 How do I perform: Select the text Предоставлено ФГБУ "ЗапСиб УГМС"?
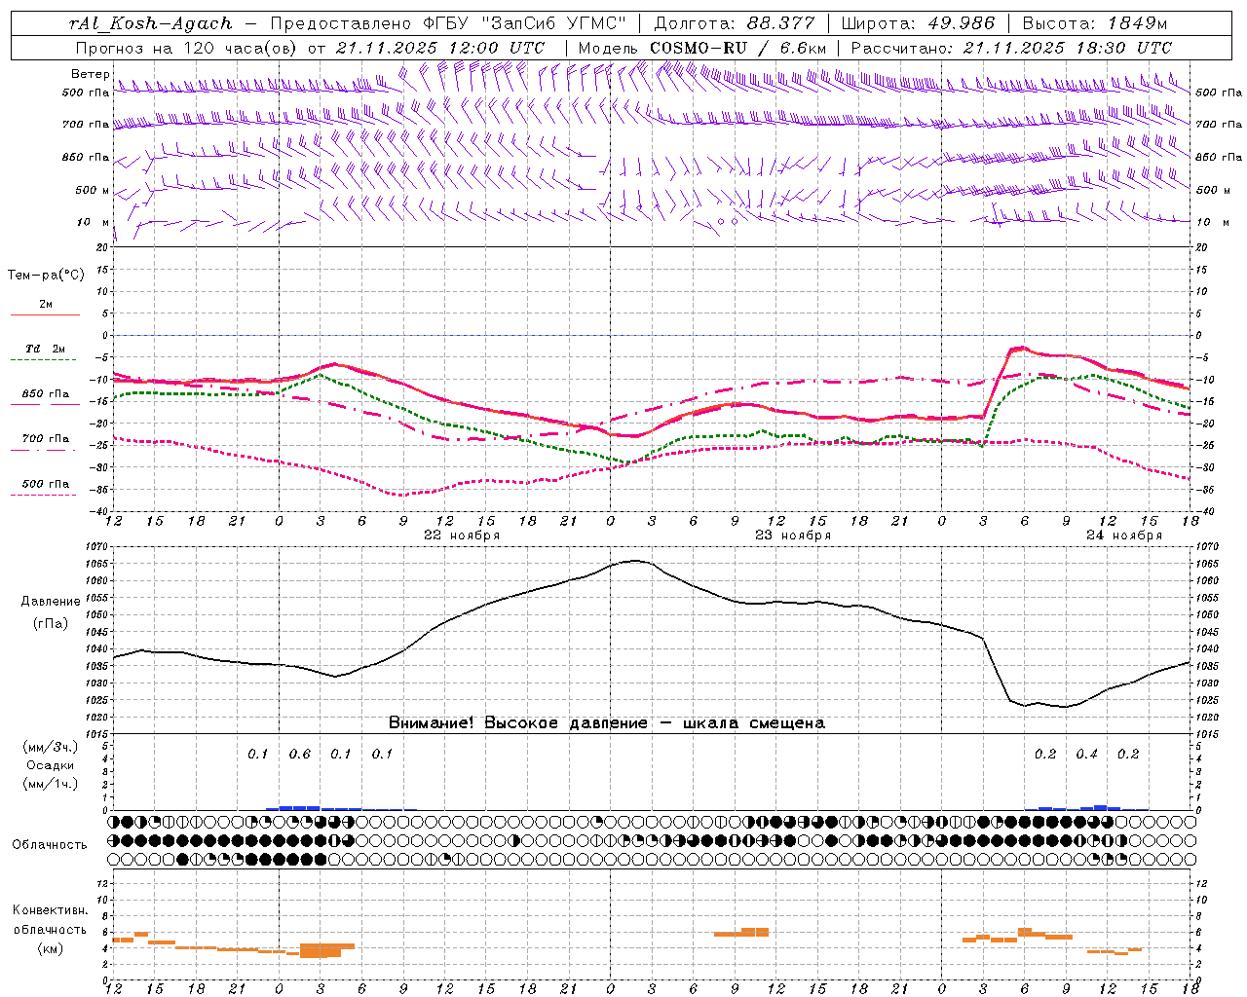pyautogui.click(x=447, y=23)
